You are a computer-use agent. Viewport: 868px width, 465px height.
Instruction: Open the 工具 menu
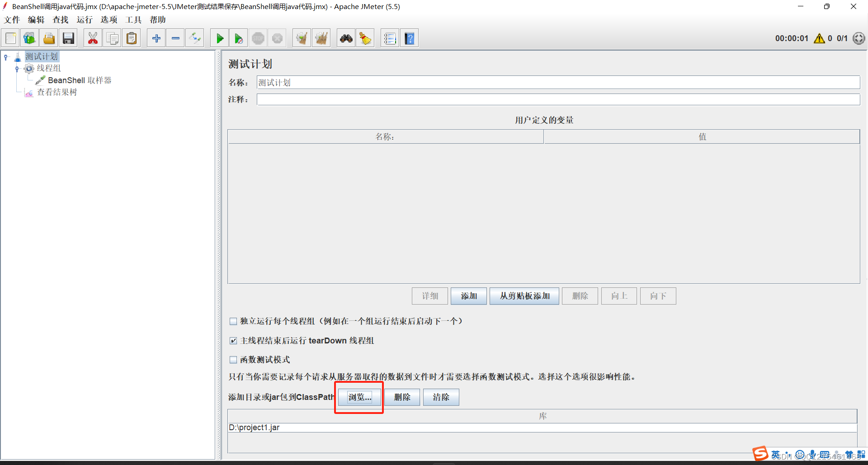tap(133, 20)
